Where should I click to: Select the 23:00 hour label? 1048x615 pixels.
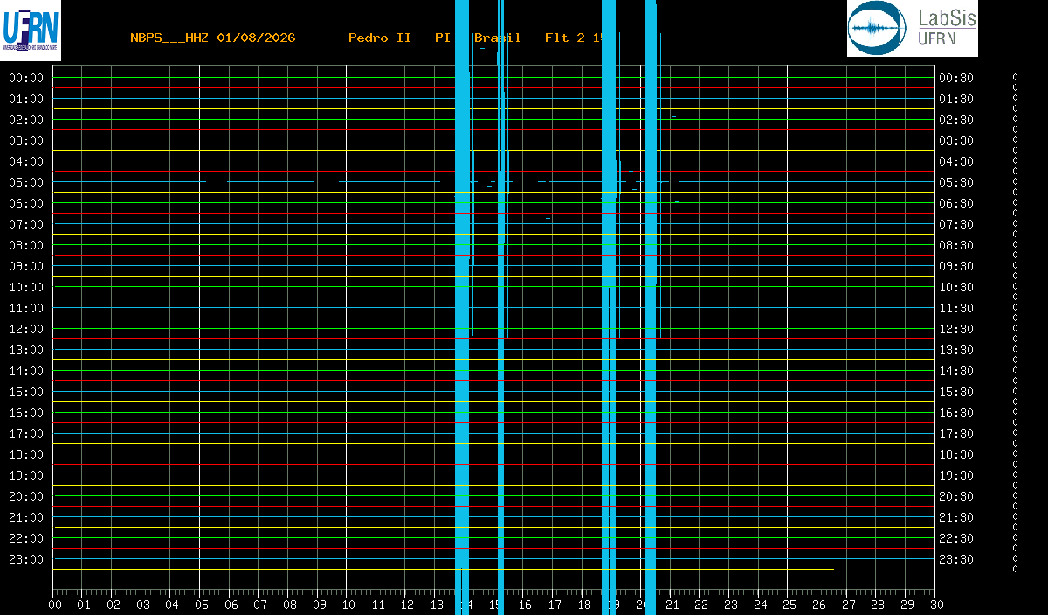[x=26, y=559]
